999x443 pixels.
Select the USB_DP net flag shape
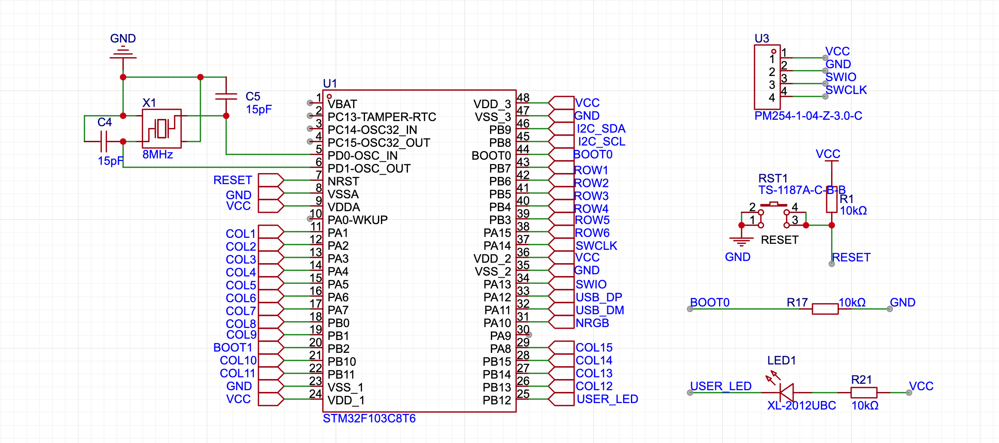click(x=561, y=296)
